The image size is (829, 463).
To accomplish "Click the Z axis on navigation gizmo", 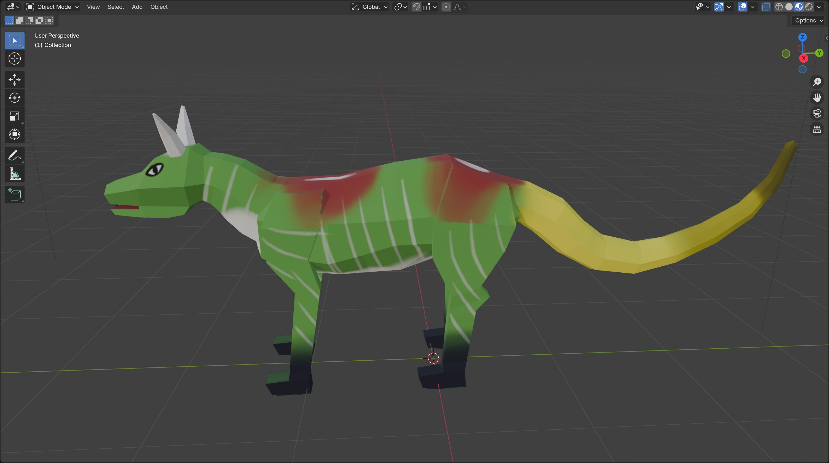I will pos(802,37).
